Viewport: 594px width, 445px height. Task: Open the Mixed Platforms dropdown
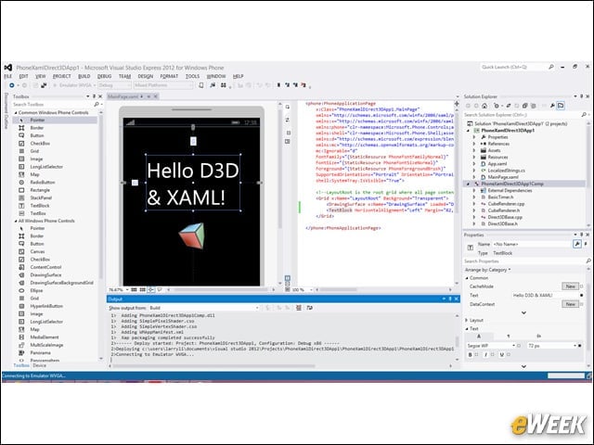pyautogui.click(x=163, y=85)
